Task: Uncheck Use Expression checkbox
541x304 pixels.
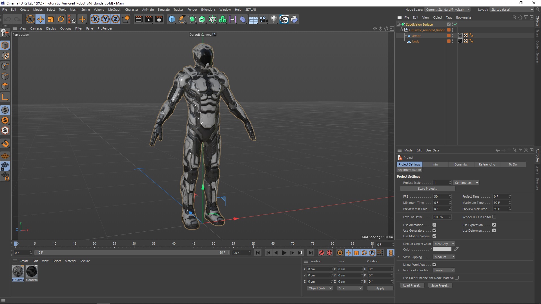Action: (x=494, y=225)
